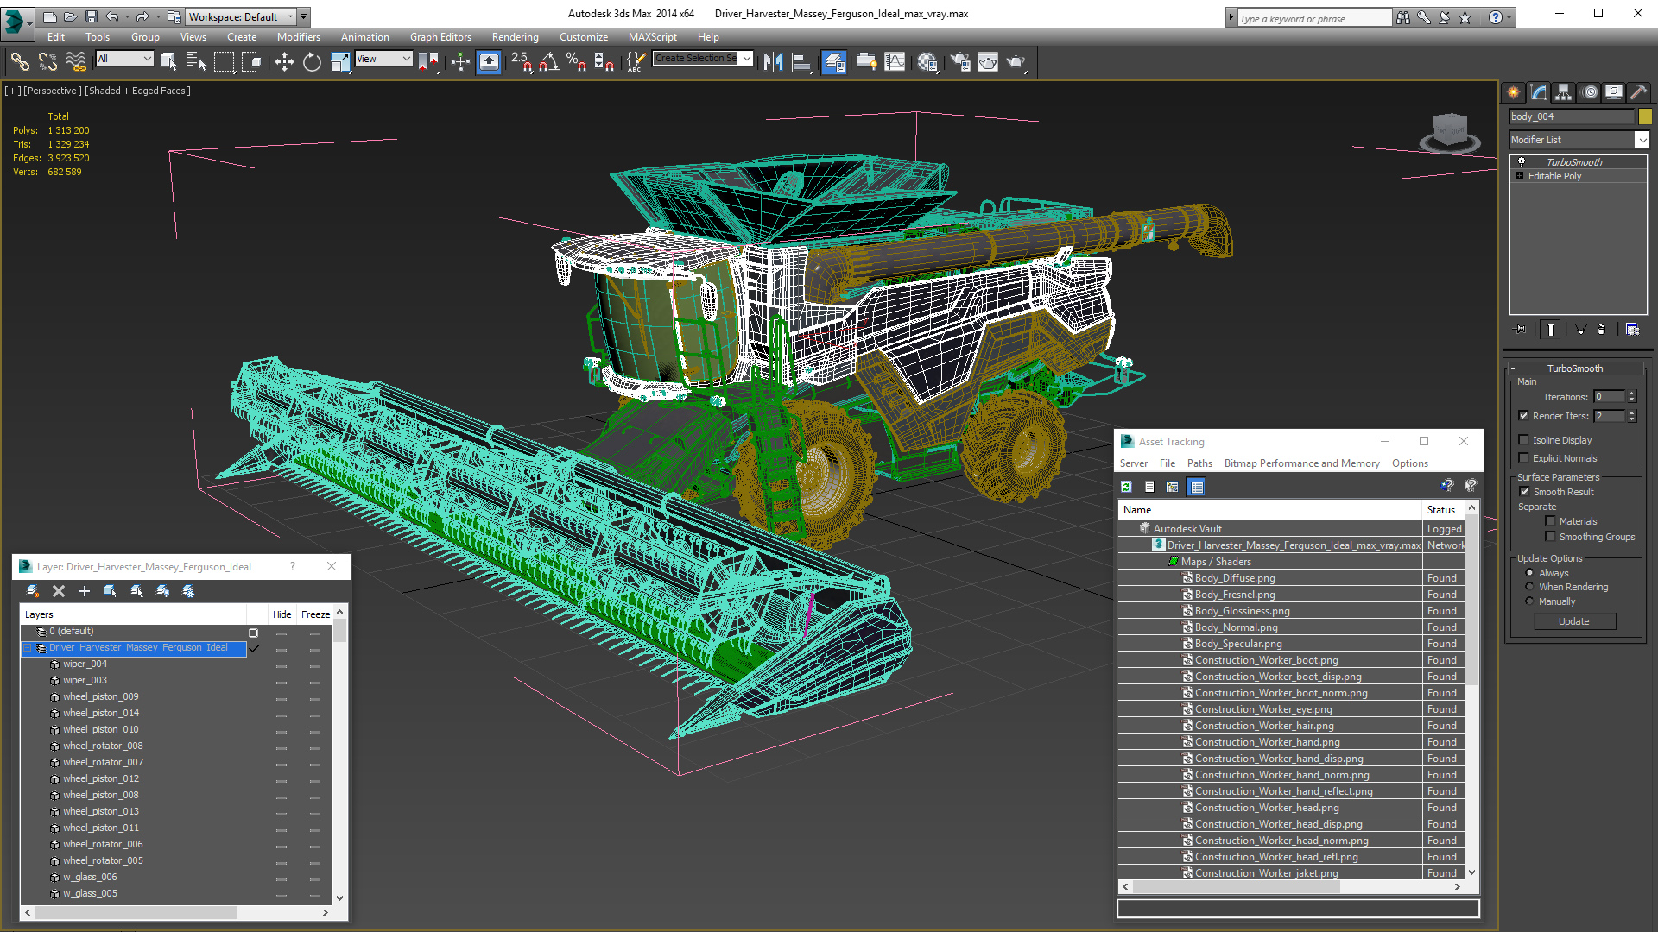Enable Separate by Materials checkbox
The width and height of the screenshot is (1658, 932).
[1551, 521]
